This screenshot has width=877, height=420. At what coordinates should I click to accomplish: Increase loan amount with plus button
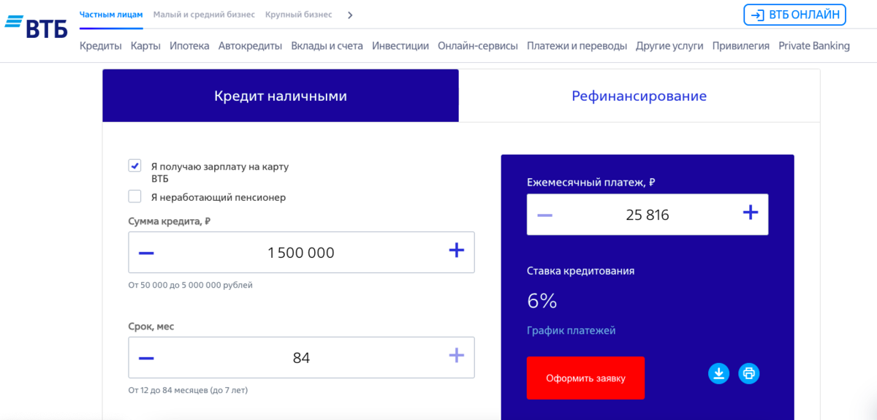pyautogui.click(x=457, y=251)
